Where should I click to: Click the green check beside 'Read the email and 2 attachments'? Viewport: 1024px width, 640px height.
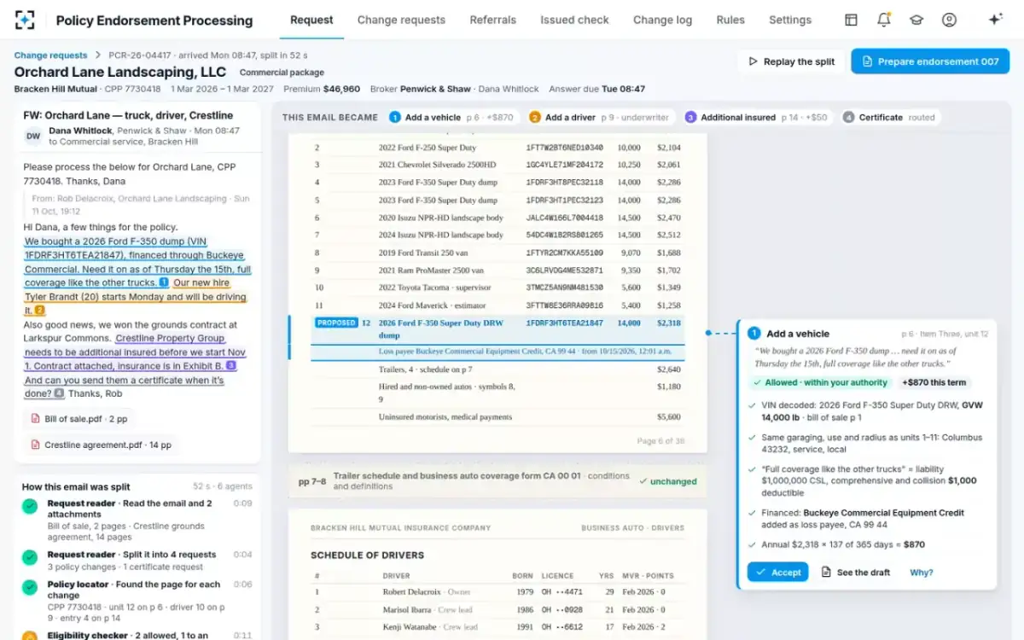[x=30, y=506]
